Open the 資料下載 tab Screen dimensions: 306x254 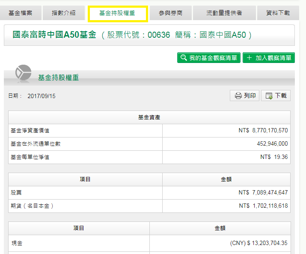click(x=278, y=13)
